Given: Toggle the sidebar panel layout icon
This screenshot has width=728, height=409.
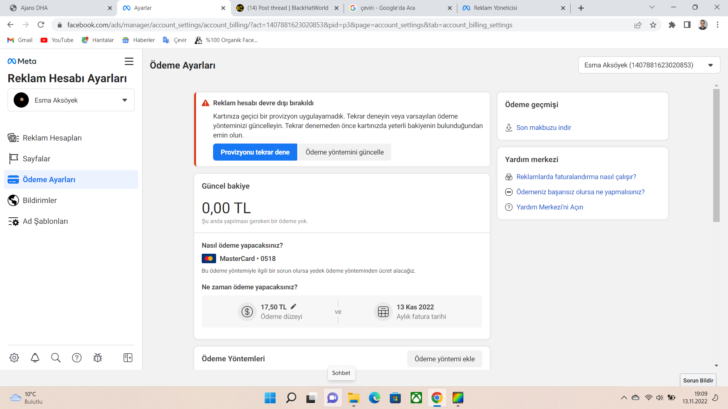Looking at the screenshot, I should tap(128, 357).
